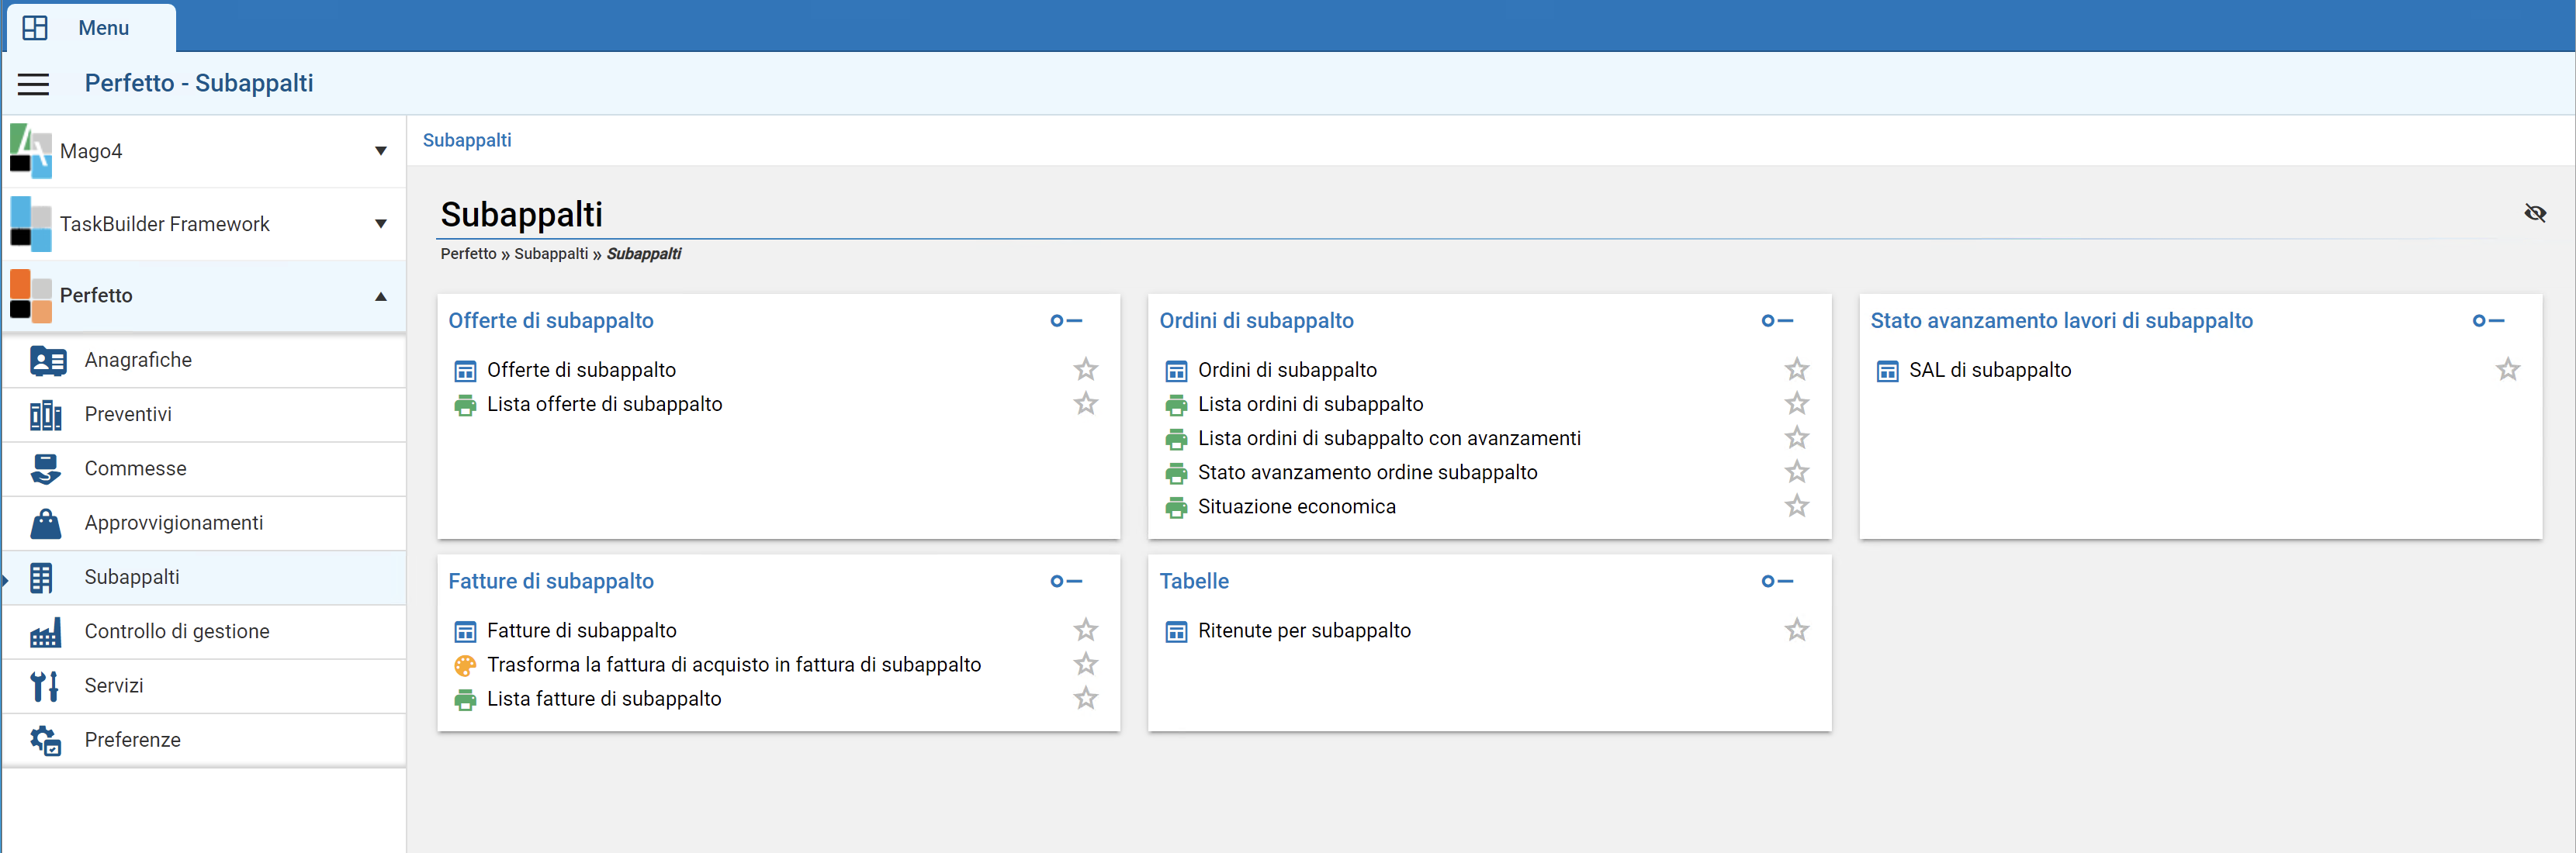Open Lista fatture di subappalto report
This screenshot has height=853, width=2576.
(604, 699)
